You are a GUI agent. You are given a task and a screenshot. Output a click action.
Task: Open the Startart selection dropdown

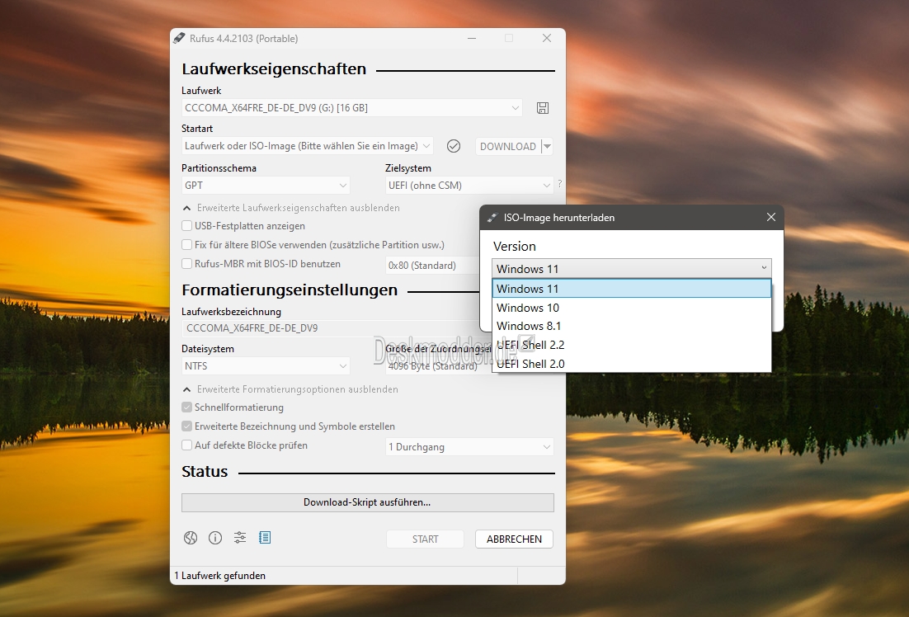click(307, 146)
